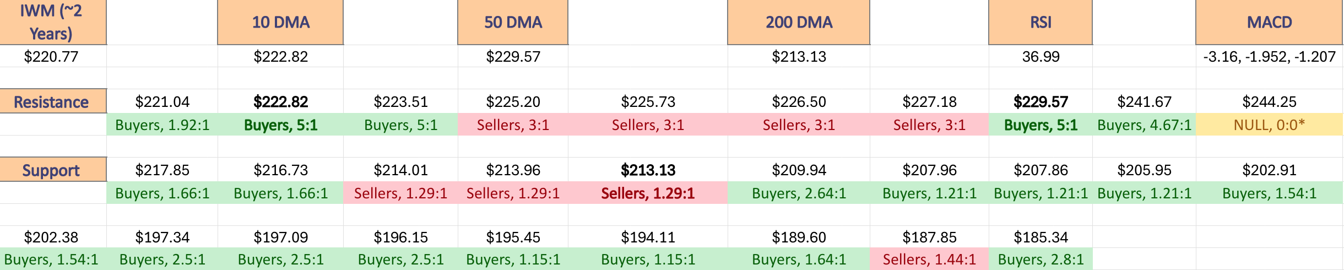Select the RSI value 36.99 cell

point(1040,56)
